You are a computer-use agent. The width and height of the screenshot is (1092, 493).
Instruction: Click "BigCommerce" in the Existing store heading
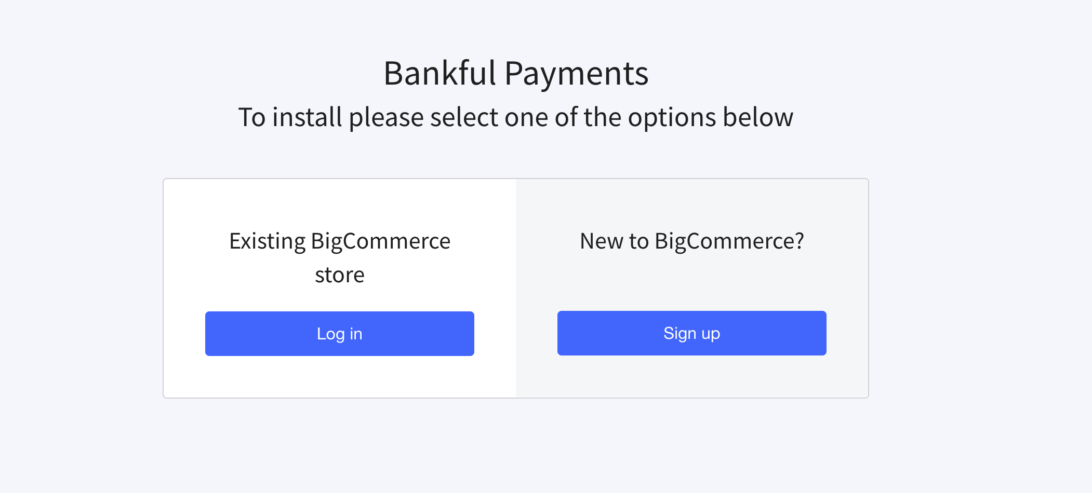pyautogui.click(x=380, y=241)
